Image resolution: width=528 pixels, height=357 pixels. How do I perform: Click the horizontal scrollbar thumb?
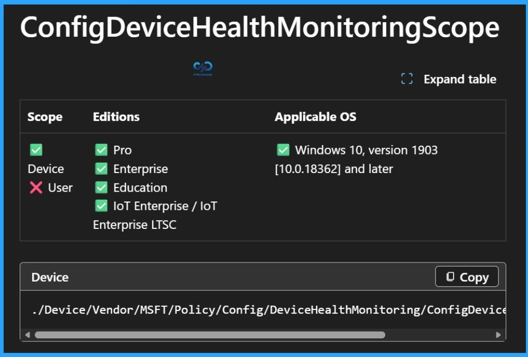coord(210,335)
